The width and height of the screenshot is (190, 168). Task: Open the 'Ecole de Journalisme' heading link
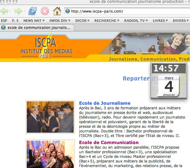point(105,103)
